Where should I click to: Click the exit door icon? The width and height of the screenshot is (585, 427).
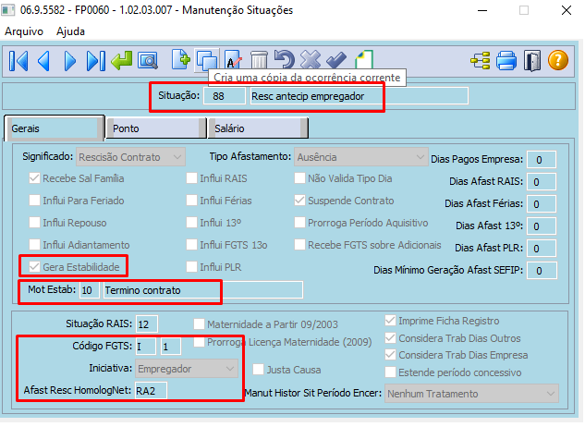coord(532,61)
